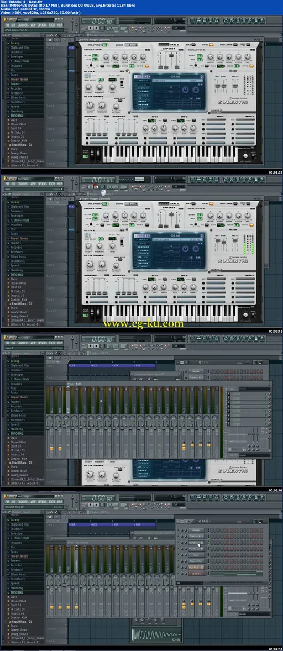Select Closed Hihat sample in 00:03:46 frame
283x651 pixels.
18,283
